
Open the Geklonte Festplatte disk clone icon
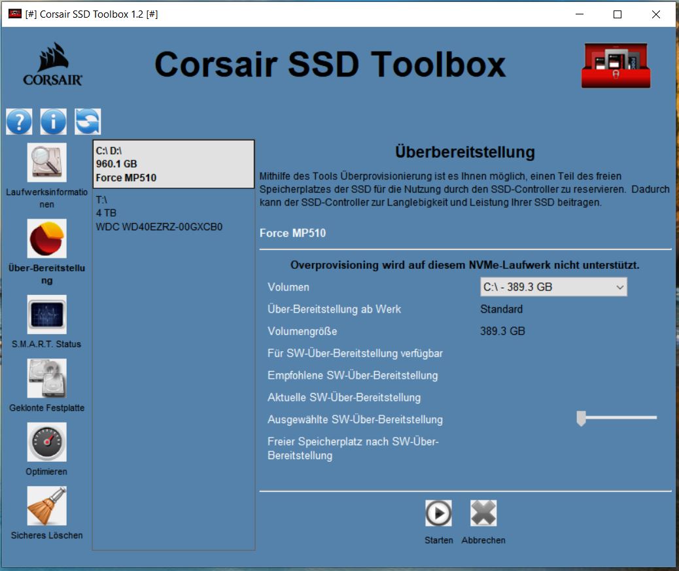point(46,378)
